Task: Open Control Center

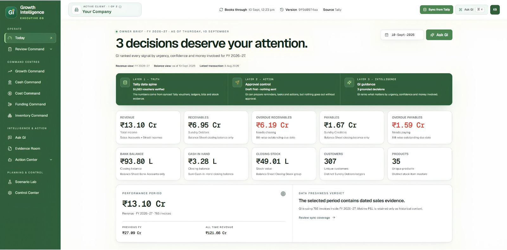Action: [30, 193]
